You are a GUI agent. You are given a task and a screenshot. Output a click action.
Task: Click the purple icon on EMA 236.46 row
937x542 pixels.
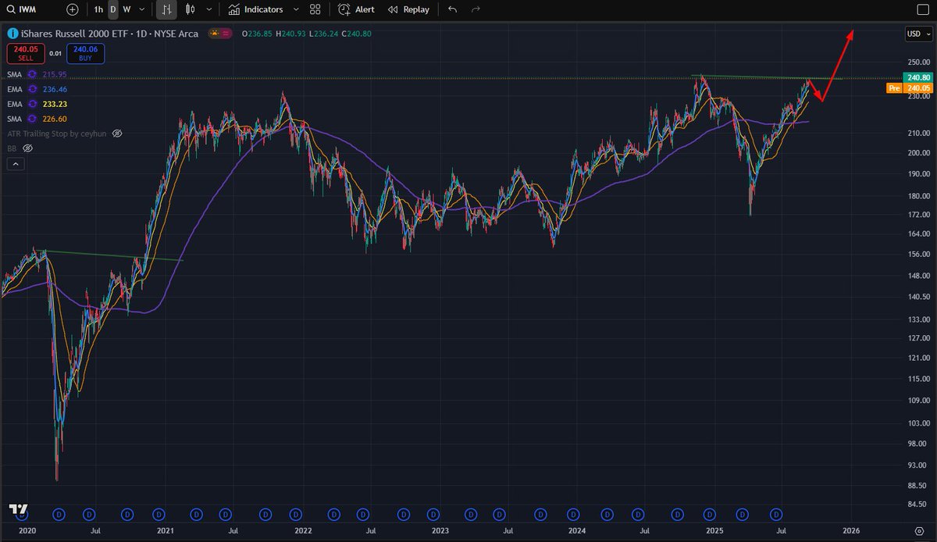point(32,89)
